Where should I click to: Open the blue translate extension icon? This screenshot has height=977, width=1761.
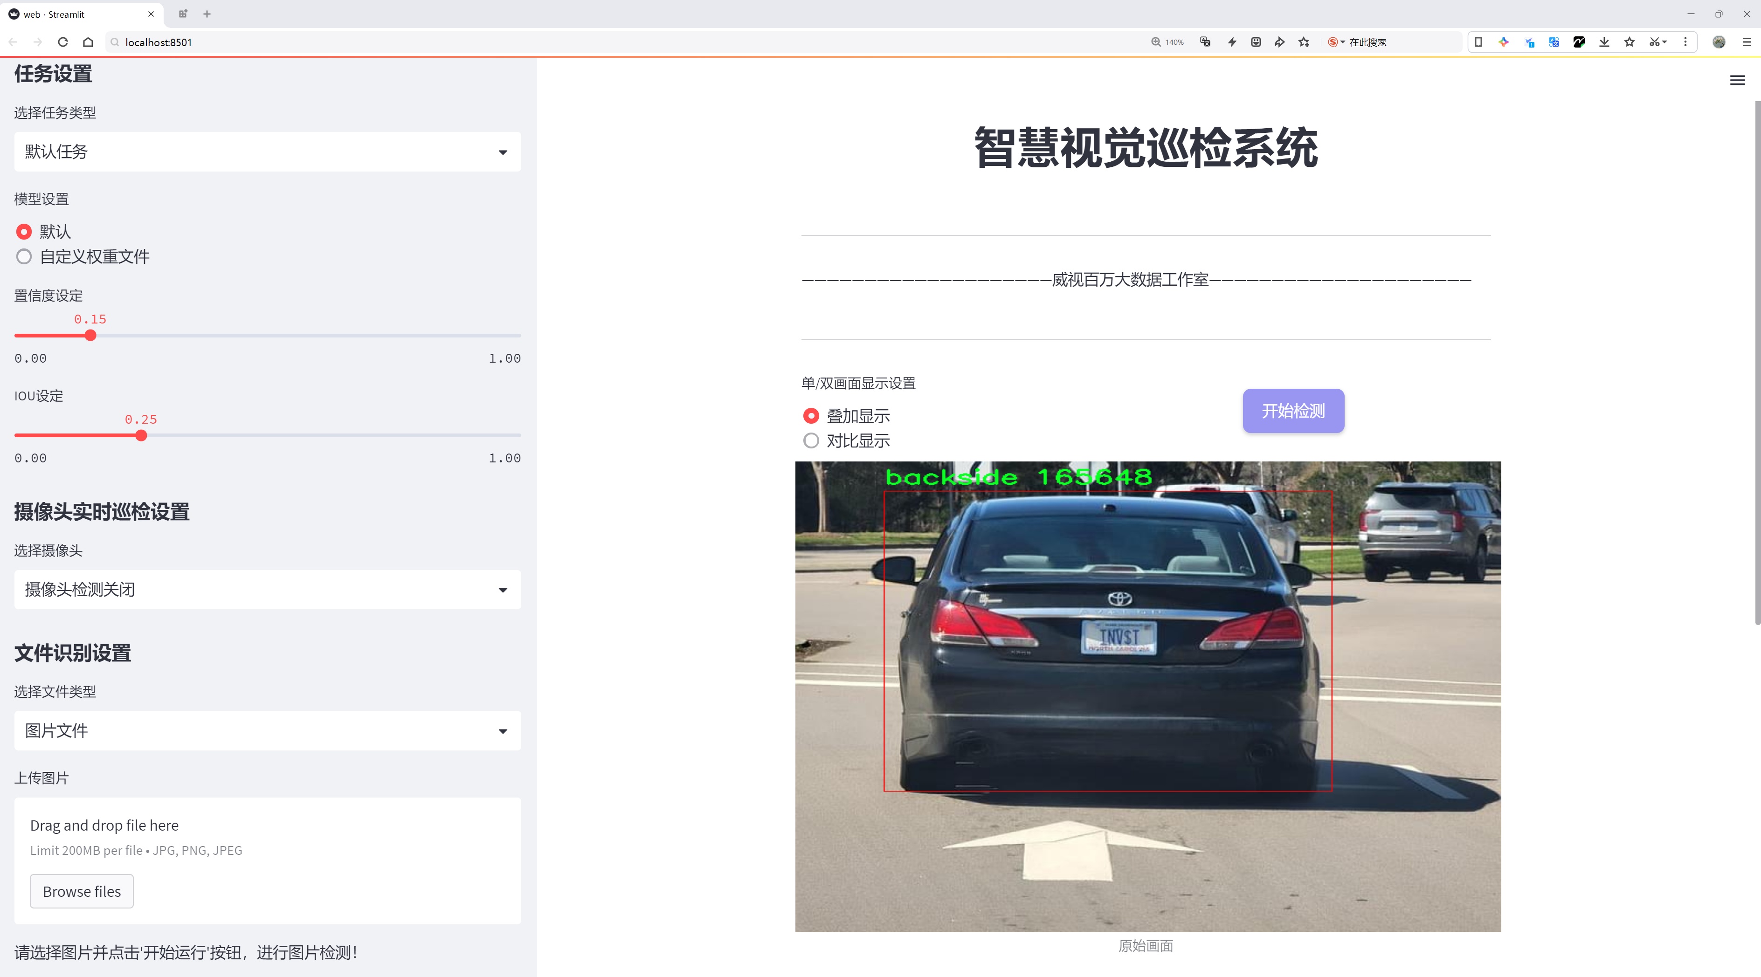[x=1554, y=42]
